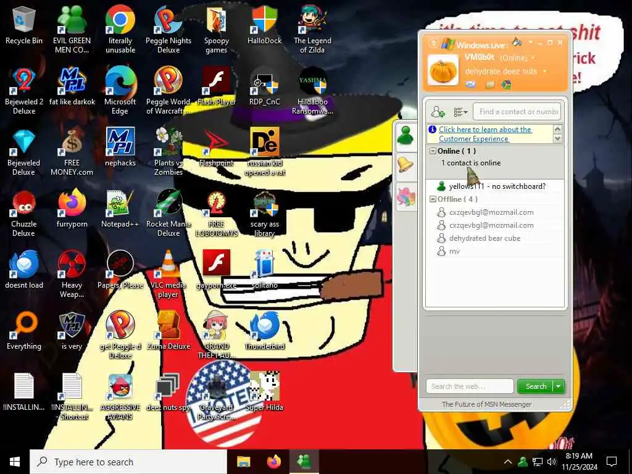Select the RDP_CnC desktop icon

(x=264, y=87)
